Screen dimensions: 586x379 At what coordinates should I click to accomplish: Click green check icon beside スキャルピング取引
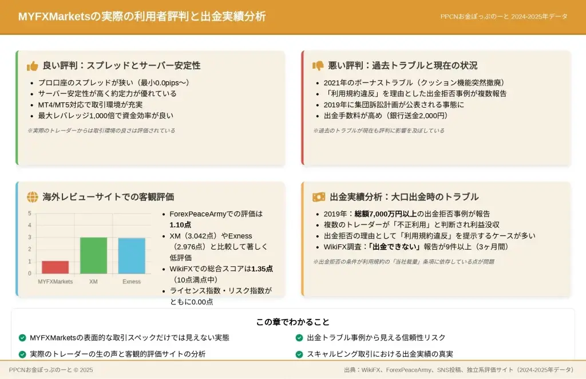click(299, 354)
